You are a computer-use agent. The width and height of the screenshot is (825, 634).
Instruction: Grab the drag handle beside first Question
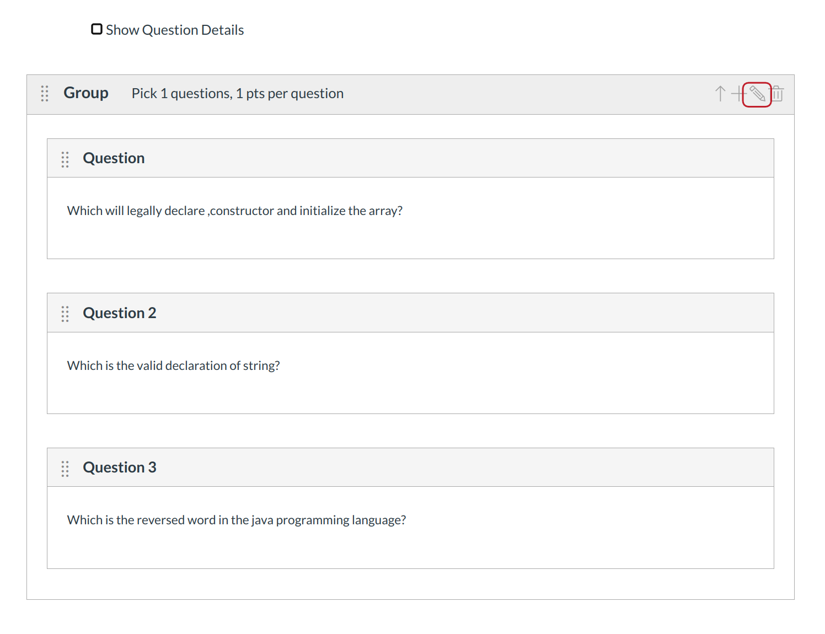coord(65,159)
